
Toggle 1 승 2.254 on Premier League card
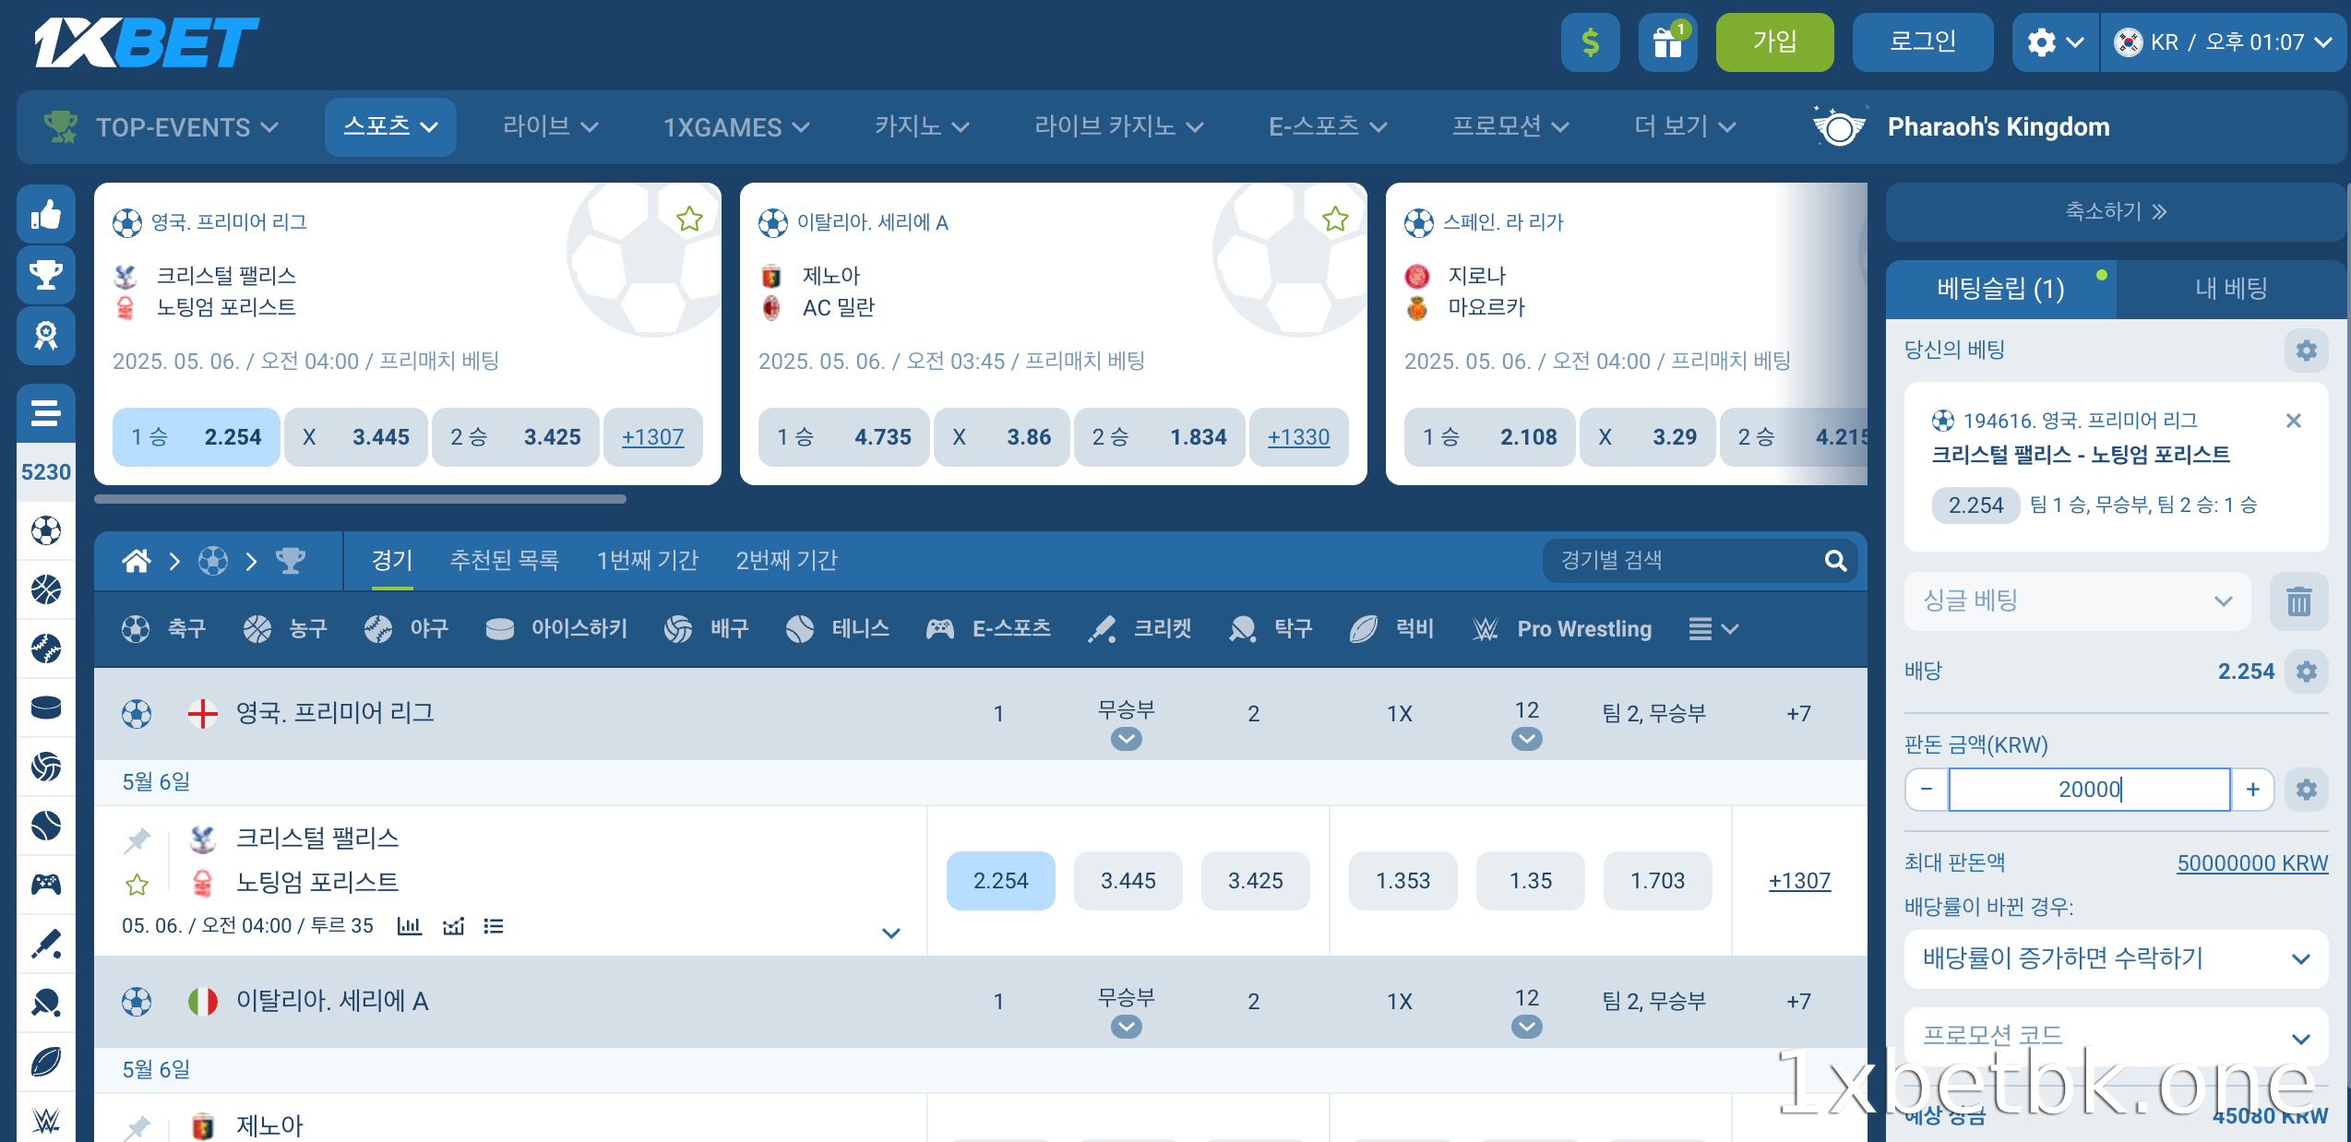196,437
